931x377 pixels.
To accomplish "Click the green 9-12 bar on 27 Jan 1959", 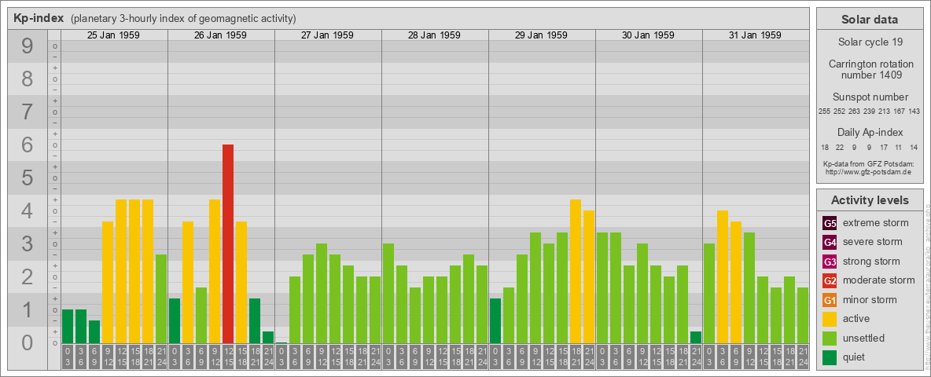I will (x=322, y=294).
